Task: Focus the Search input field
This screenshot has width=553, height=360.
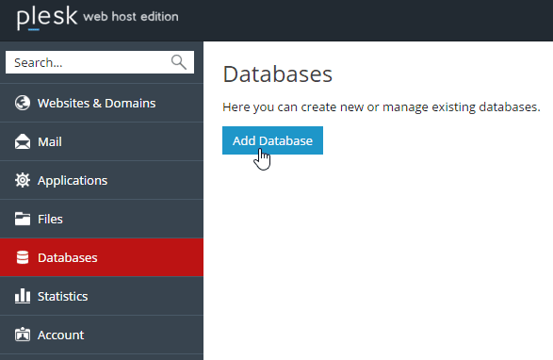Action: pyautogui.click(x=100, y=62)
